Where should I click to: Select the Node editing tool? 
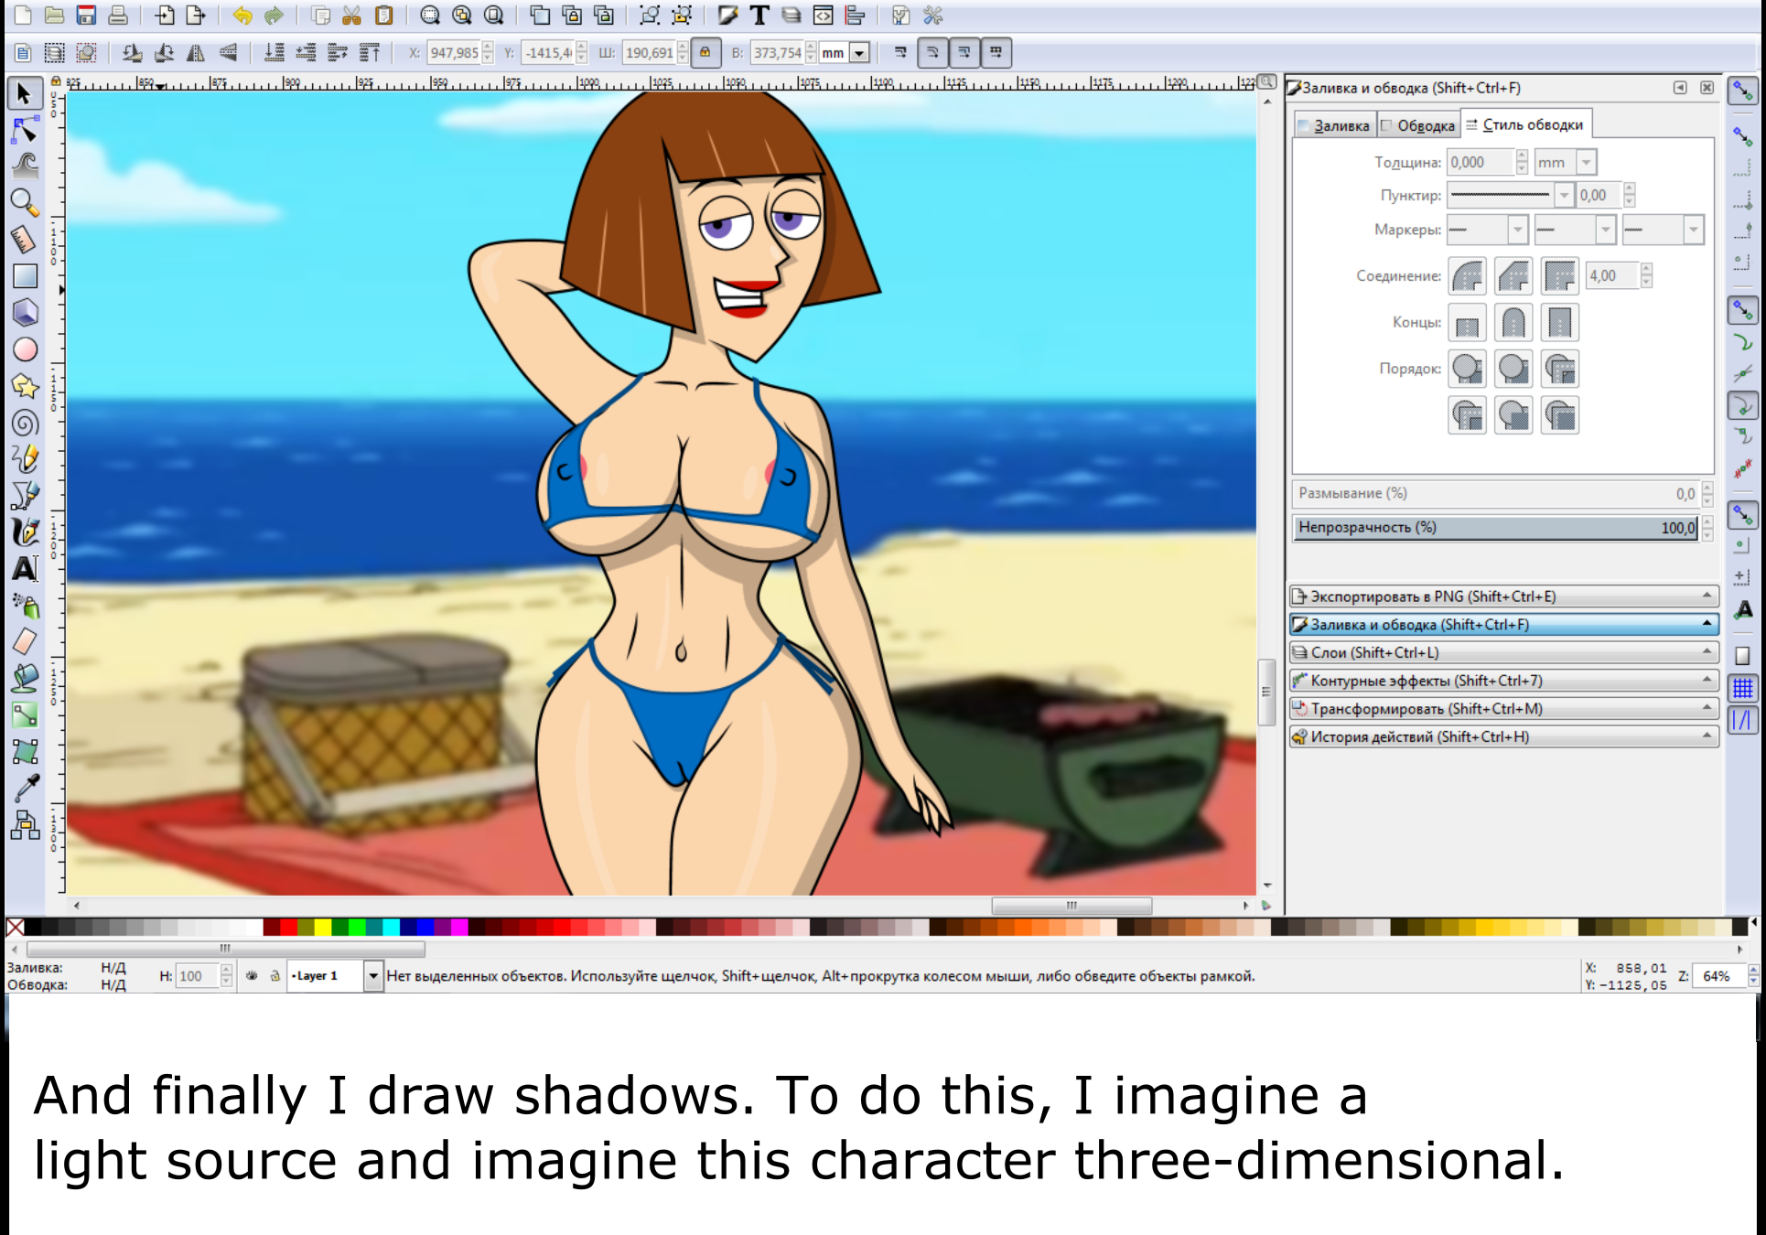pyautogui.click(x=25, y=131)
